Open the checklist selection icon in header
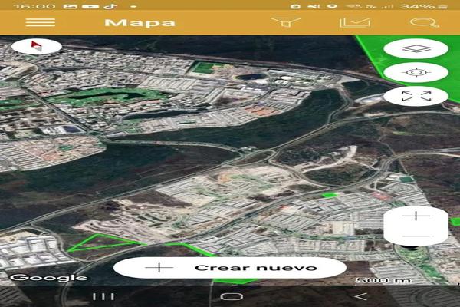This screenshot has height=307, width=460. tap(354, 22)
